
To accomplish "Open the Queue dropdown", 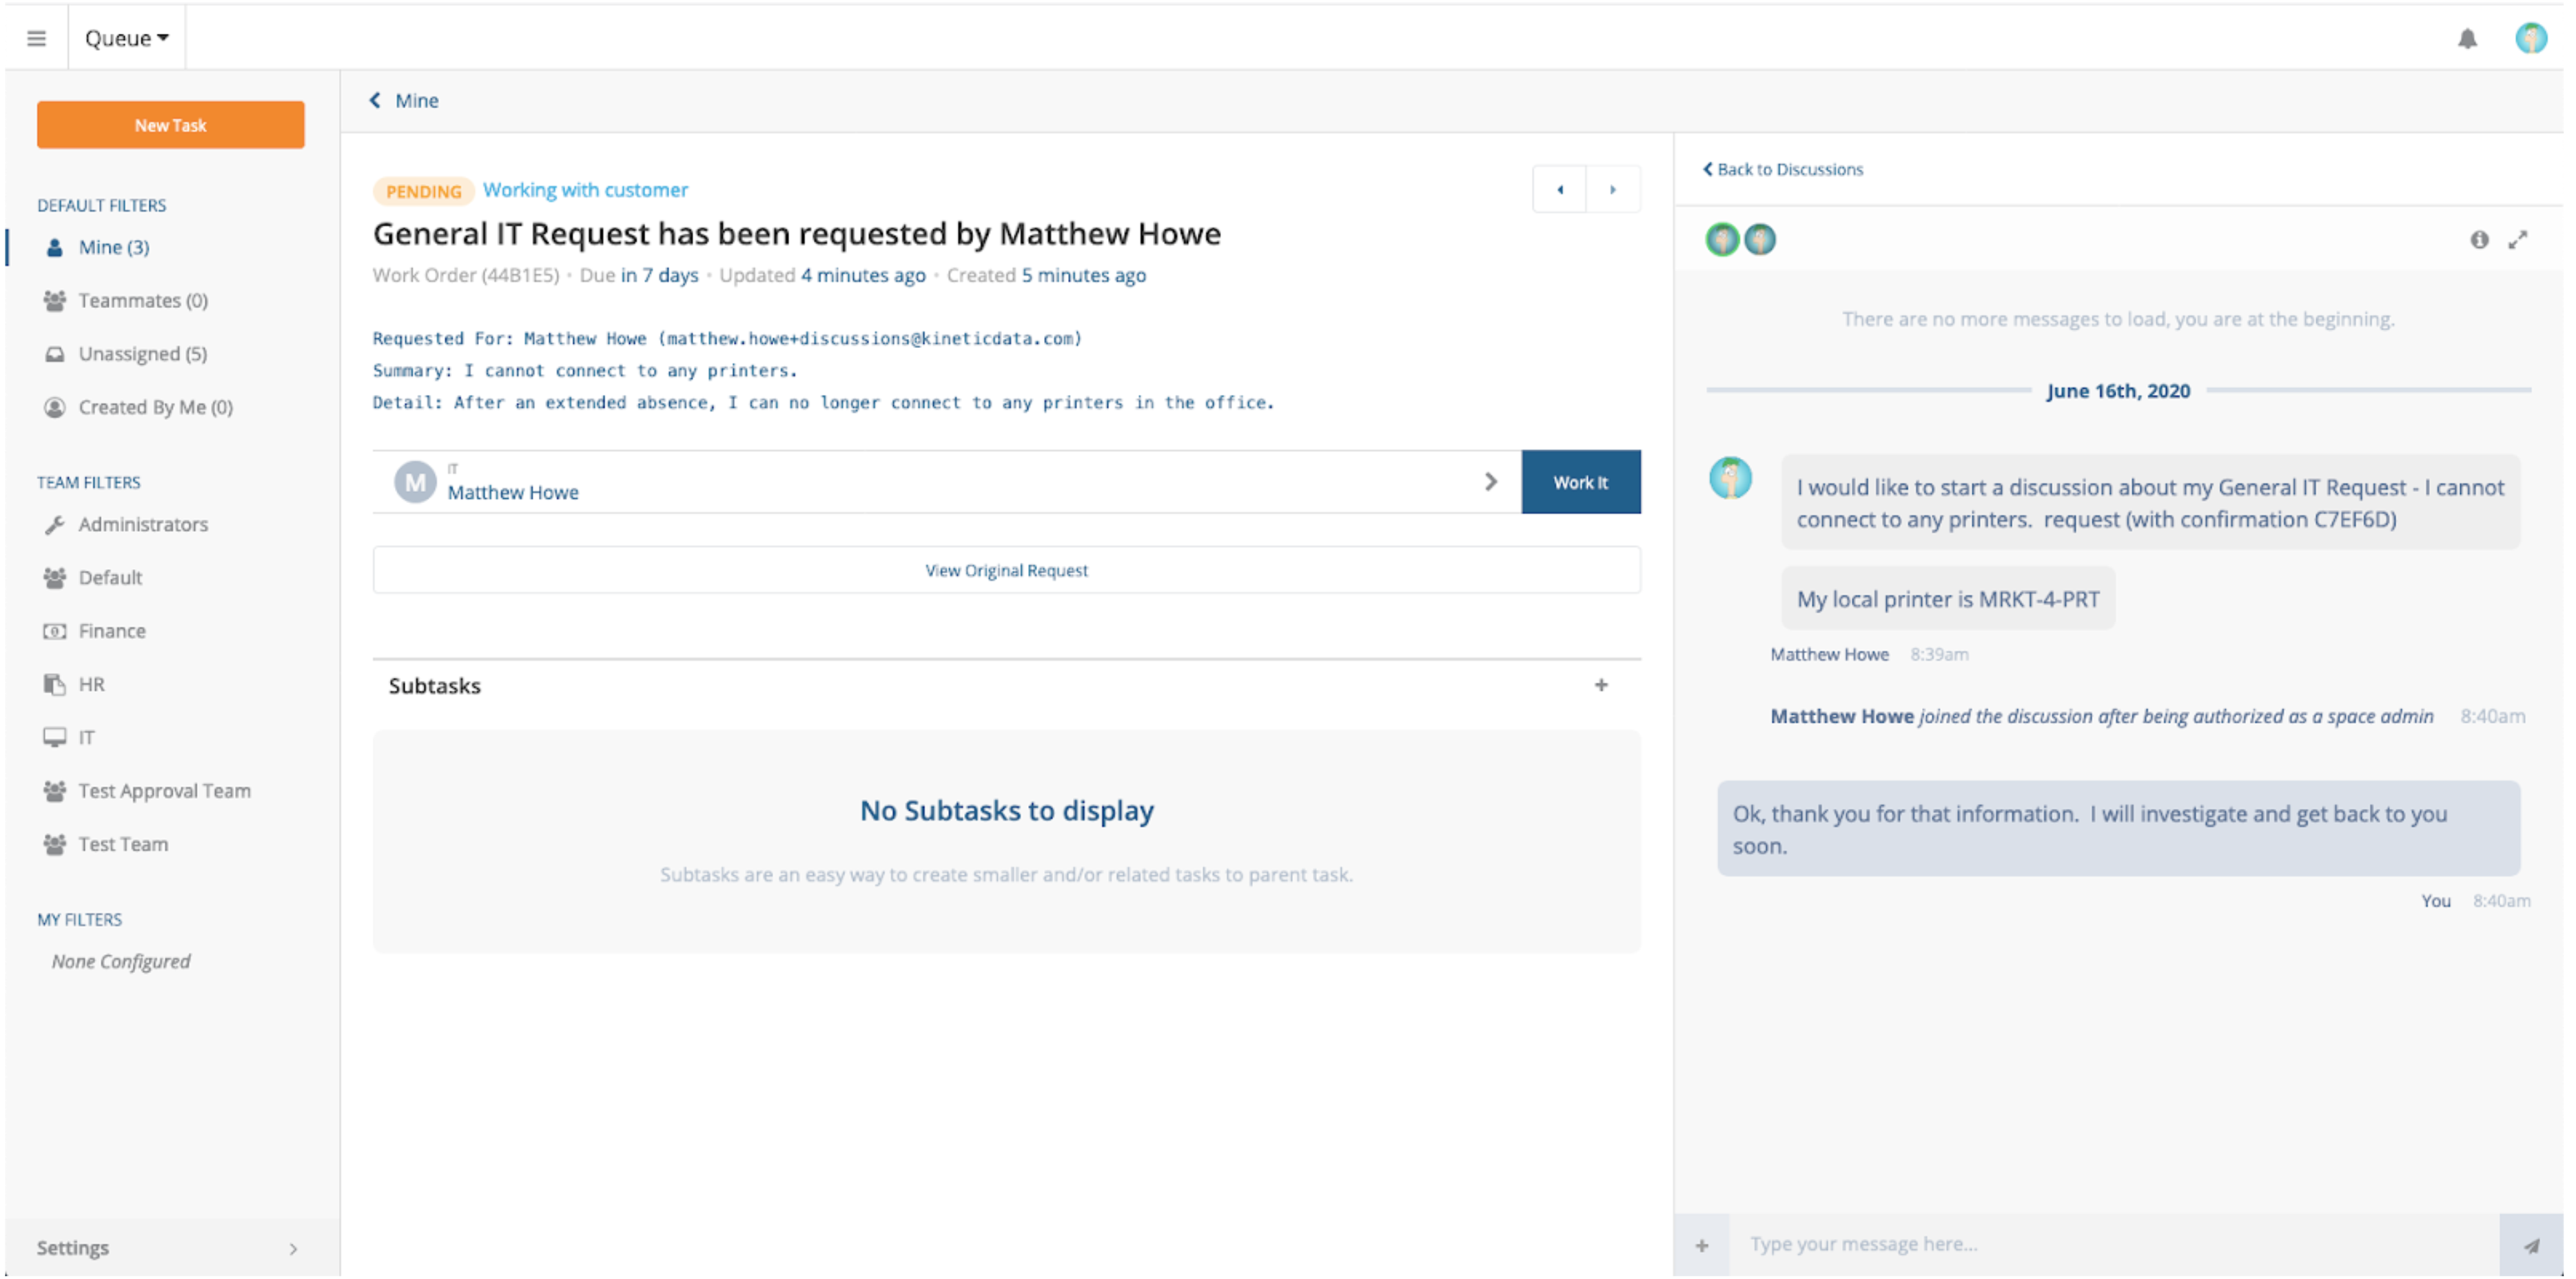I will coord(126,38).
